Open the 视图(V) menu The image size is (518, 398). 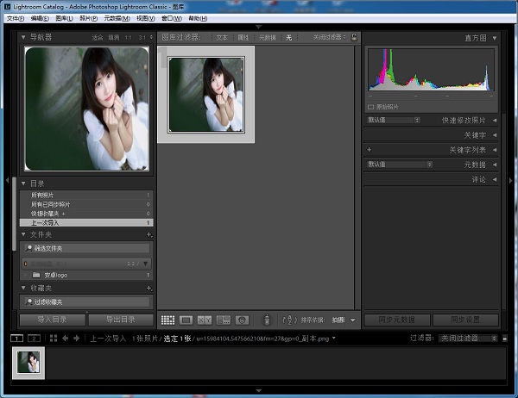145,18
